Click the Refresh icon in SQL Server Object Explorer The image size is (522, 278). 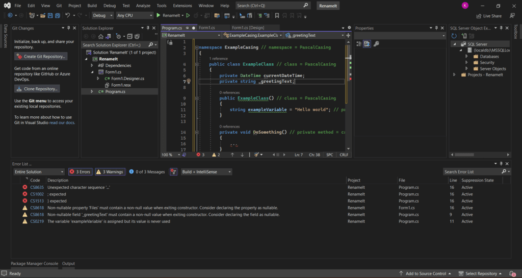click(x=454, y=36)
